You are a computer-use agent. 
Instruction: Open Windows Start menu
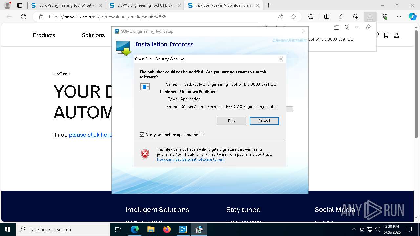[x=8, y=229]
